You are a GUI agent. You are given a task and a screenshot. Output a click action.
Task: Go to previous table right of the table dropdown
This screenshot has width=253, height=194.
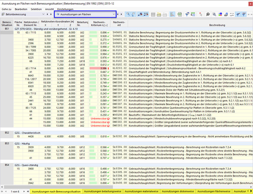(118, 14)
